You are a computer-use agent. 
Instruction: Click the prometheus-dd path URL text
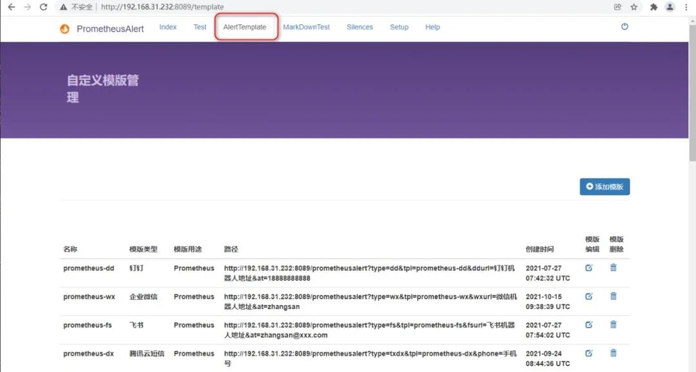369,273
